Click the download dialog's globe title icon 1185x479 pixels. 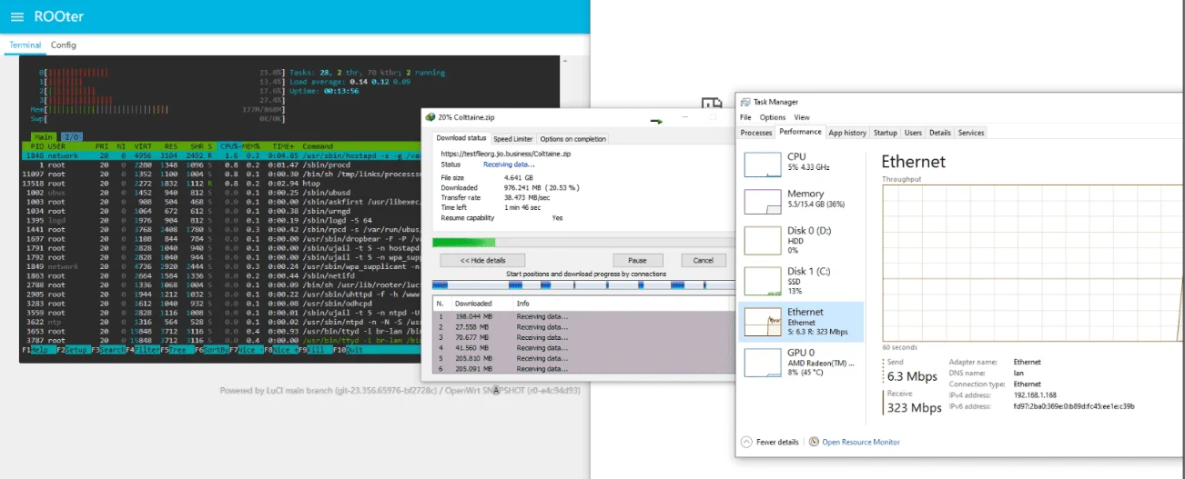tap(430, 117)
